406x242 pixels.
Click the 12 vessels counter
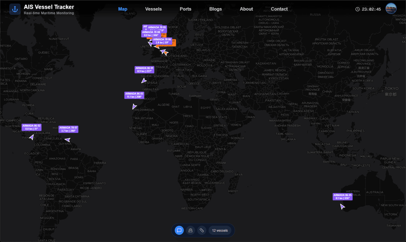point(220,230)
